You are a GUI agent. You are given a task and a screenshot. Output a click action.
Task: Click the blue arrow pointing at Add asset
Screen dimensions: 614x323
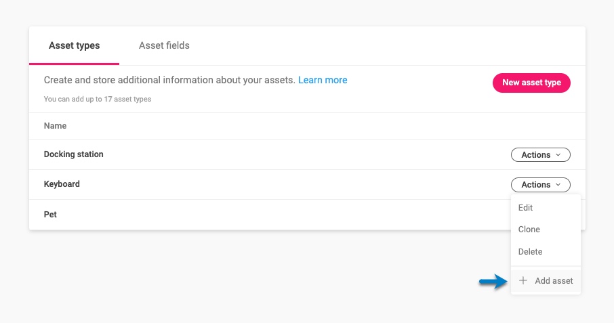point(493,282)
